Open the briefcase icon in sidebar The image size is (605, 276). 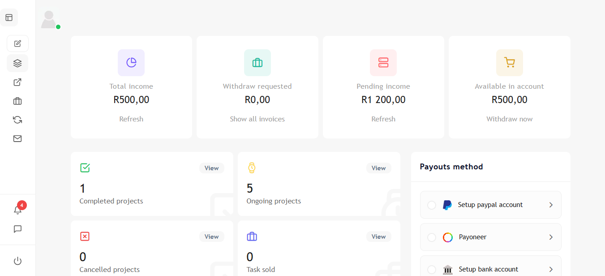point(17,101)
